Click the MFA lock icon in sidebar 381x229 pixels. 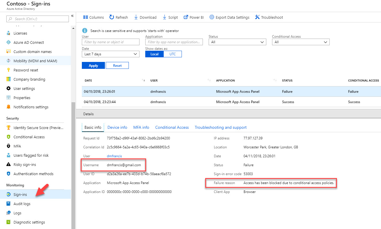coord(8,146)
